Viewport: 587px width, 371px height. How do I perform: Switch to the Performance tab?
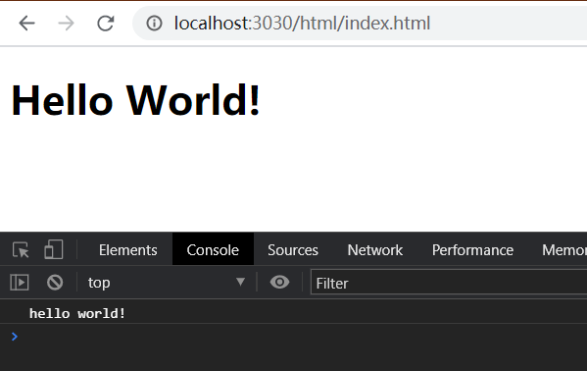pos(472,250)
